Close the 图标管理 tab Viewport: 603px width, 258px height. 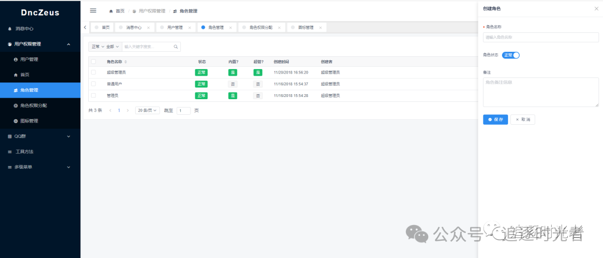(320, 28)
